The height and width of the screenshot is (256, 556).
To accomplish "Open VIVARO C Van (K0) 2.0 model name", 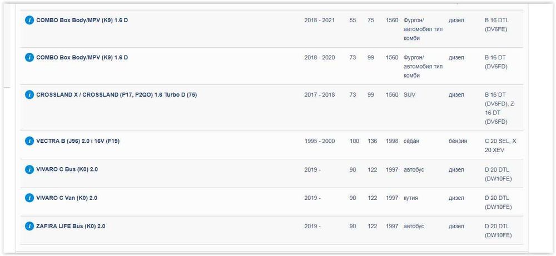I will click(x=71, y=198).
